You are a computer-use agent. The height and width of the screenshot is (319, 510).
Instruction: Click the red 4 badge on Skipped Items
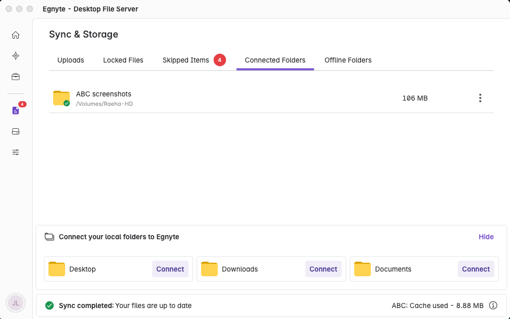[x=219, y=60]
